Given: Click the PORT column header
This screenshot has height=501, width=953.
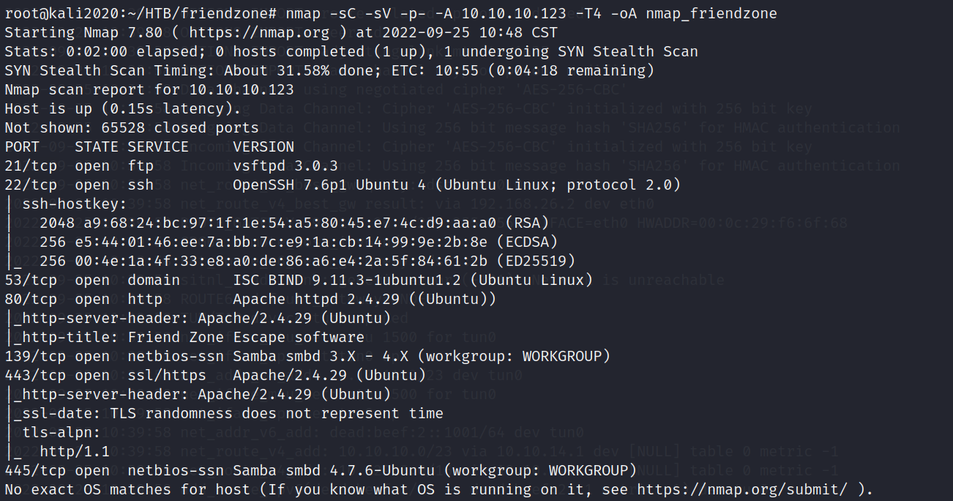Looking at the screenshot, I should (x=22, y=147).
